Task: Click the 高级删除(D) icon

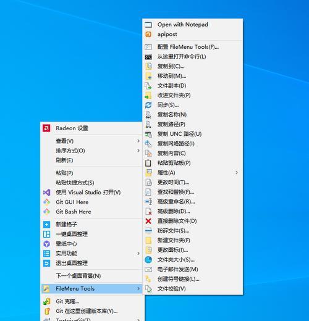Action: [x=148, y=211]
